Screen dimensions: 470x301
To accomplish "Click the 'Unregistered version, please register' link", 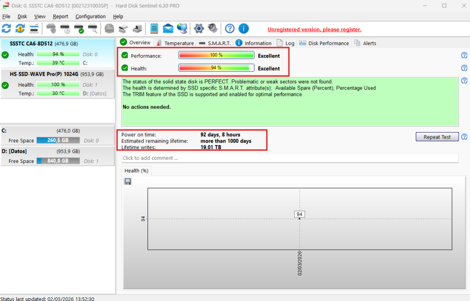I will click(x=314, y=29).
